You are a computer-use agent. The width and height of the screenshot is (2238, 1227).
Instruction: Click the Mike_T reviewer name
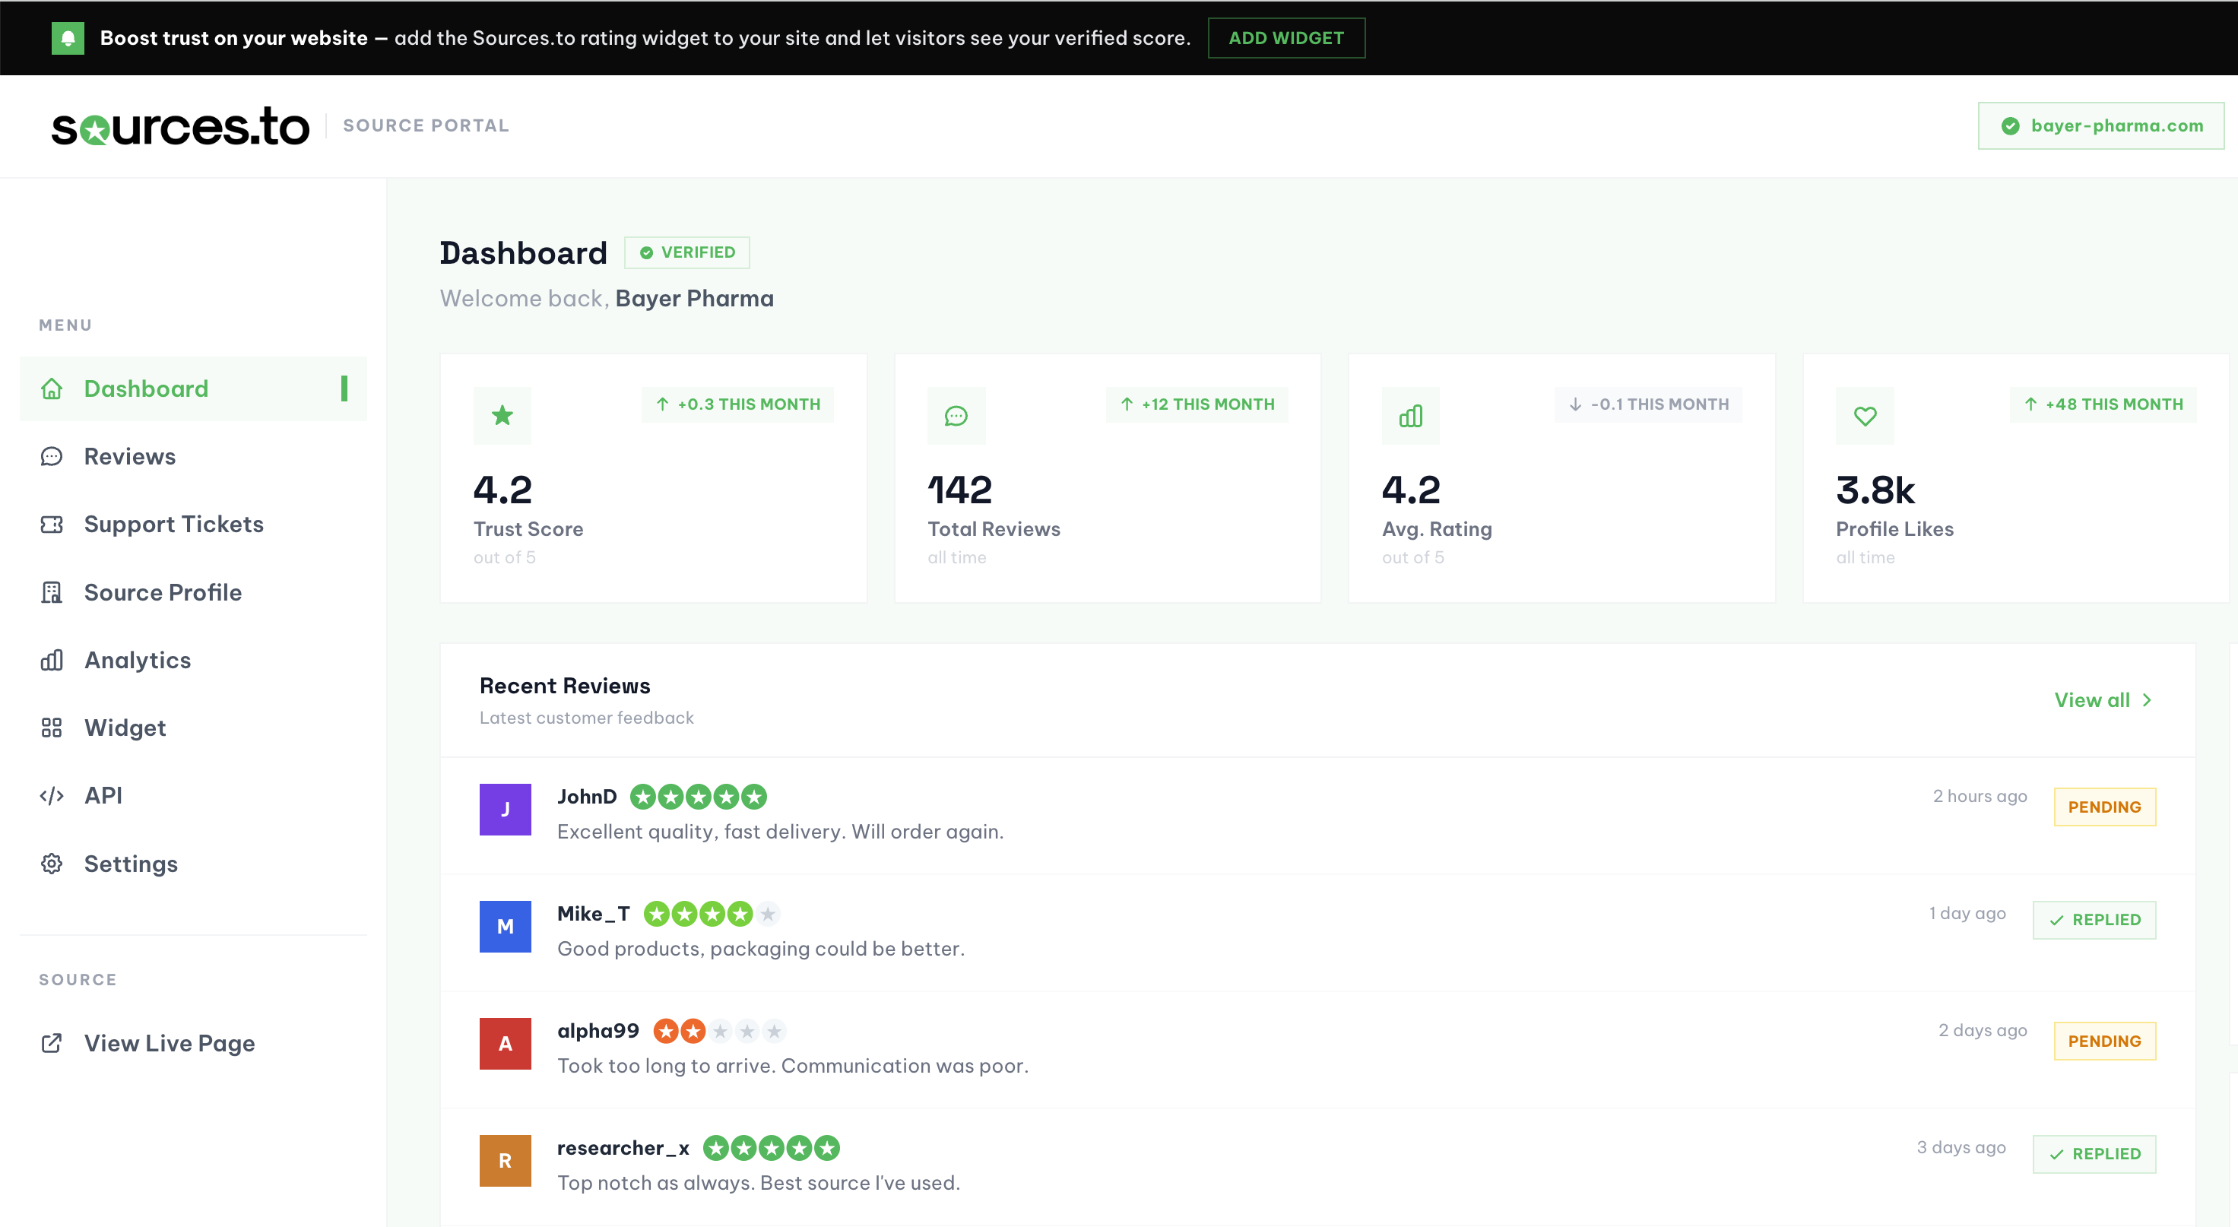(594, 914)
